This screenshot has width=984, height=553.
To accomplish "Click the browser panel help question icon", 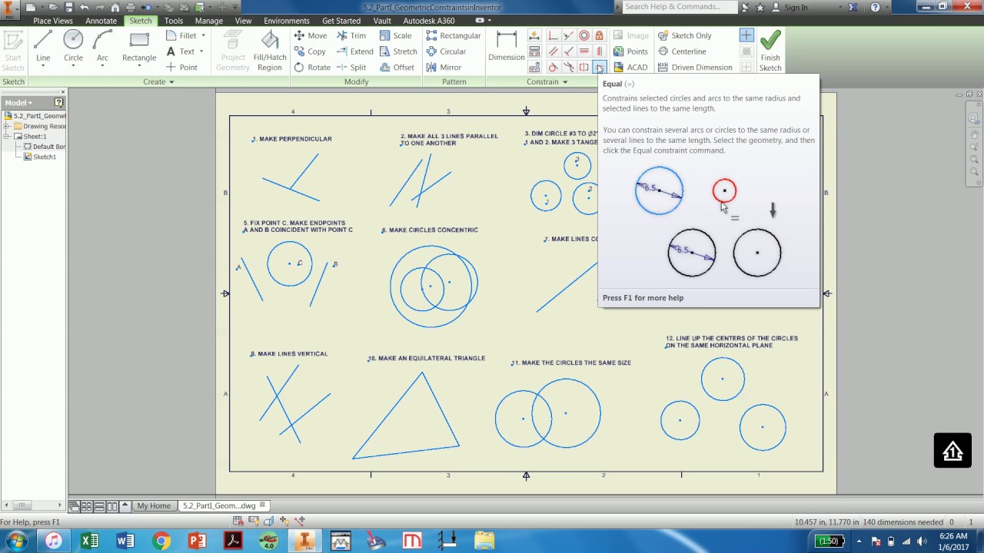I will tap(58, 102).
